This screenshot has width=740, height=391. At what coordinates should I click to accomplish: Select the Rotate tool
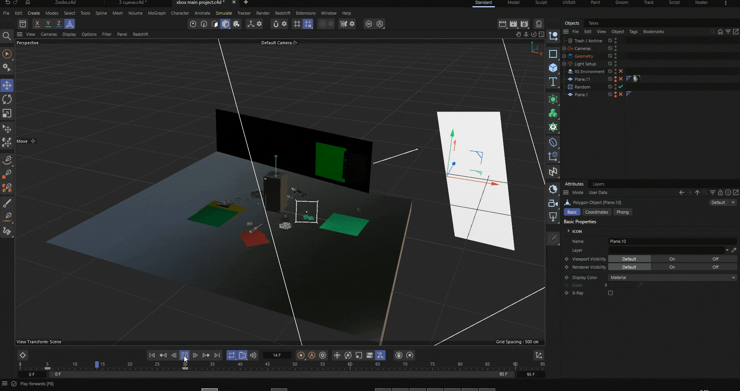click(7, 100)
